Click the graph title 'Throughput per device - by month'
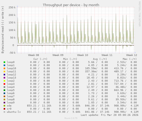 pos(71,5)
